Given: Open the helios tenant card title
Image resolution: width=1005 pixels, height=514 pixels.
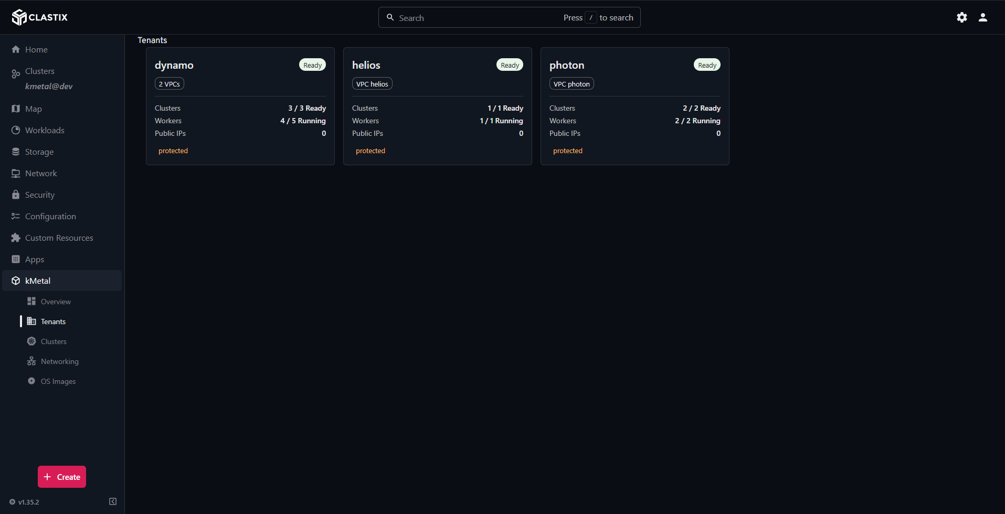Looking at the screenshot, I should click(366, 65).
